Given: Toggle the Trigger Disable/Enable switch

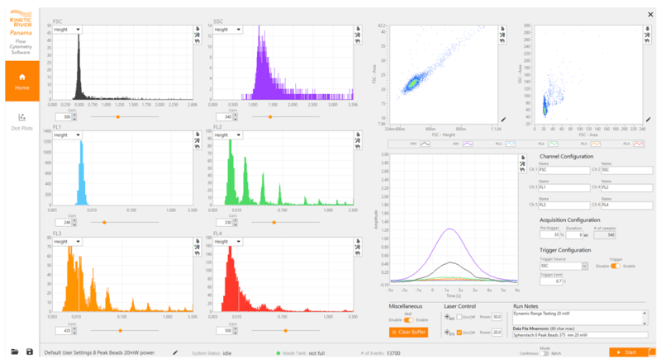Looking at the screenshot, I should (x=616, y=266).
